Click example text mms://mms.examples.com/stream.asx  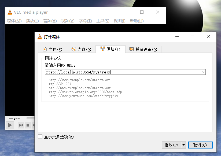pos(80,88)
